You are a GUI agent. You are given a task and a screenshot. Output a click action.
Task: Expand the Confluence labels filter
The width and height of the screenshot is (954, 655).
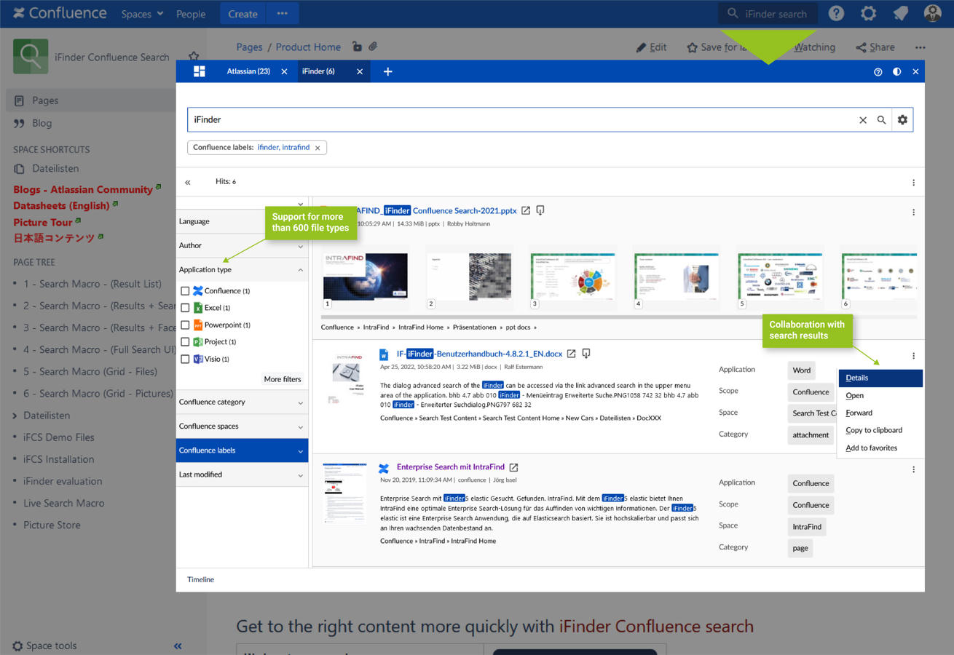(x=242, y=450)
